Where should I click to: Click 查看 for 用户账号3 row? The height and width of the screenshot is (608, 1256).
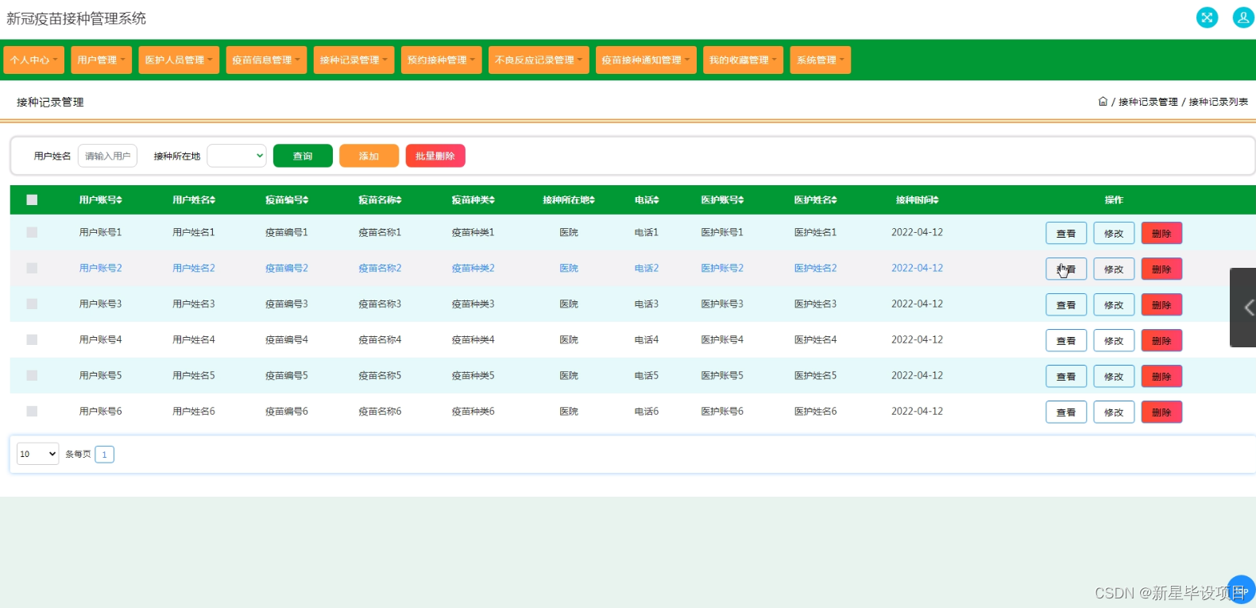(1066, 304)
